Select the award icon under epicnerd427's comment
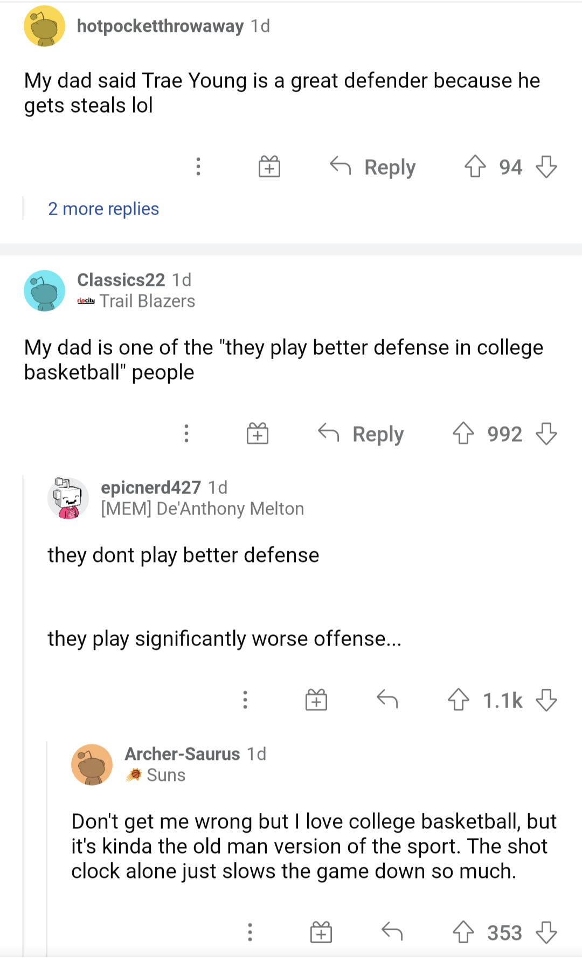582x960 pixels. pyautogui.click(x=316, y=700)
